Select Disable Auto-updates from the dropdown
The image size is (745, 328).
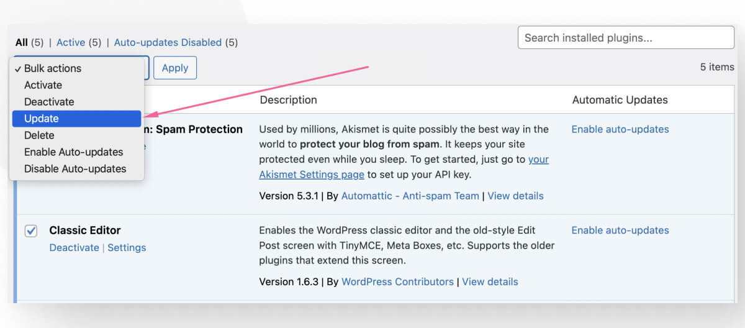[74, 169]
